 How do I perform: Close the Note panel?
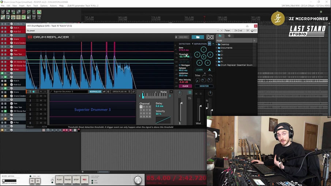[171, 92]
